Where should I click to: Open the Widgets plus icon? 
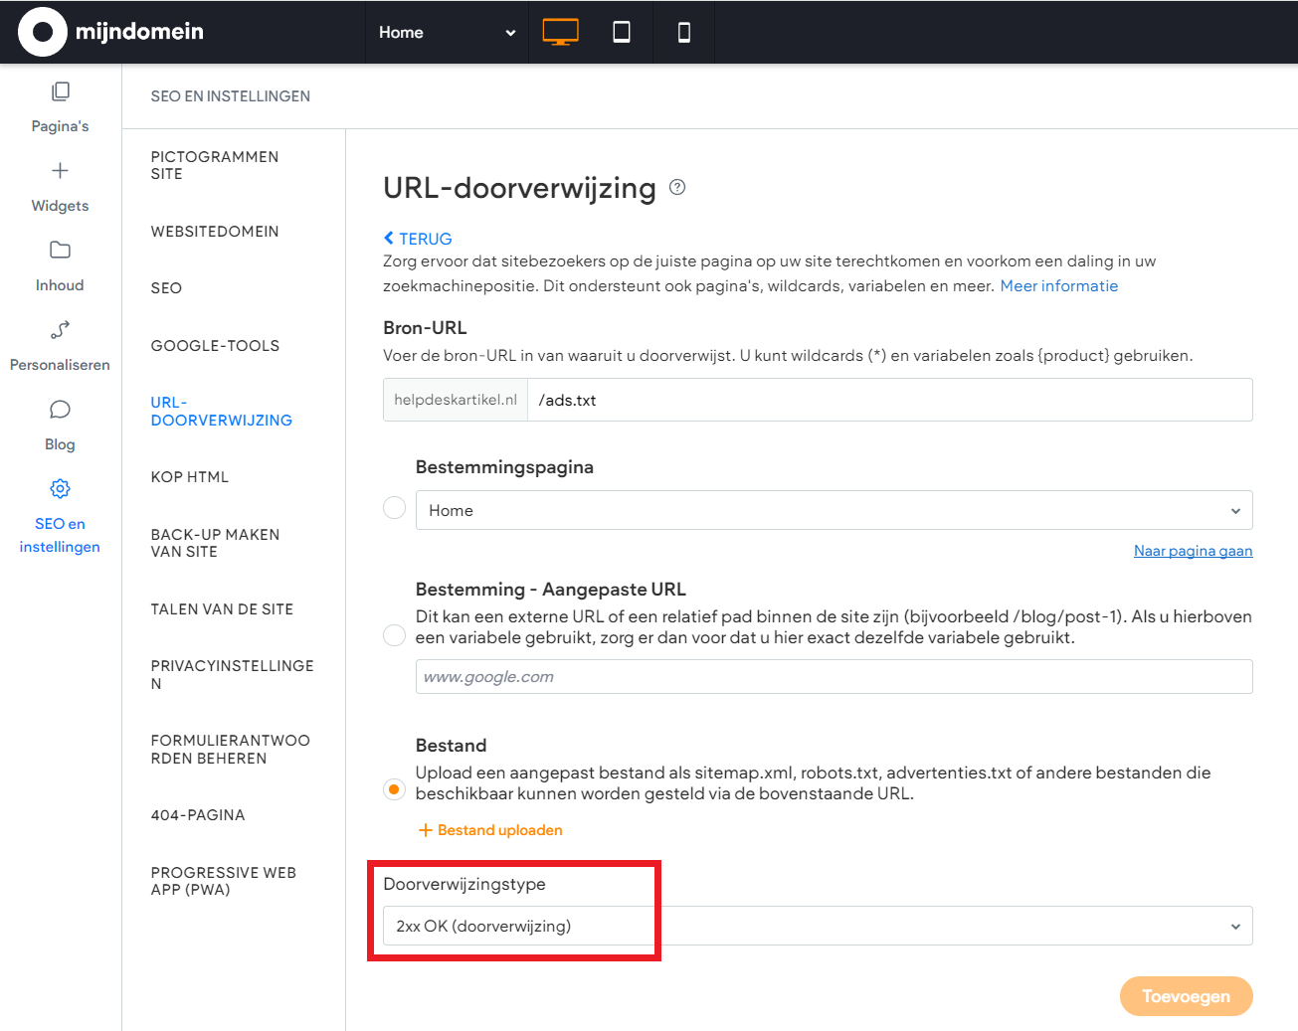pos(60,171)
